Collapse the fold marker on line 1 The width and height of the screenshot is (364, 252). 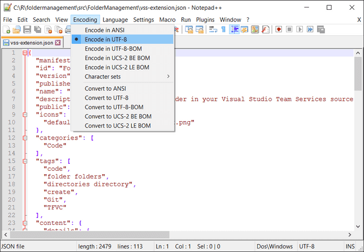(x=25, y=53)
